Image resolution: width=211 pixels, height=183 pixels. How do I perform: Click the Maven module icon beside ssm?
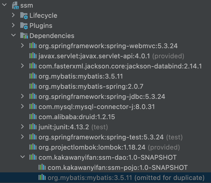point(15,5)
